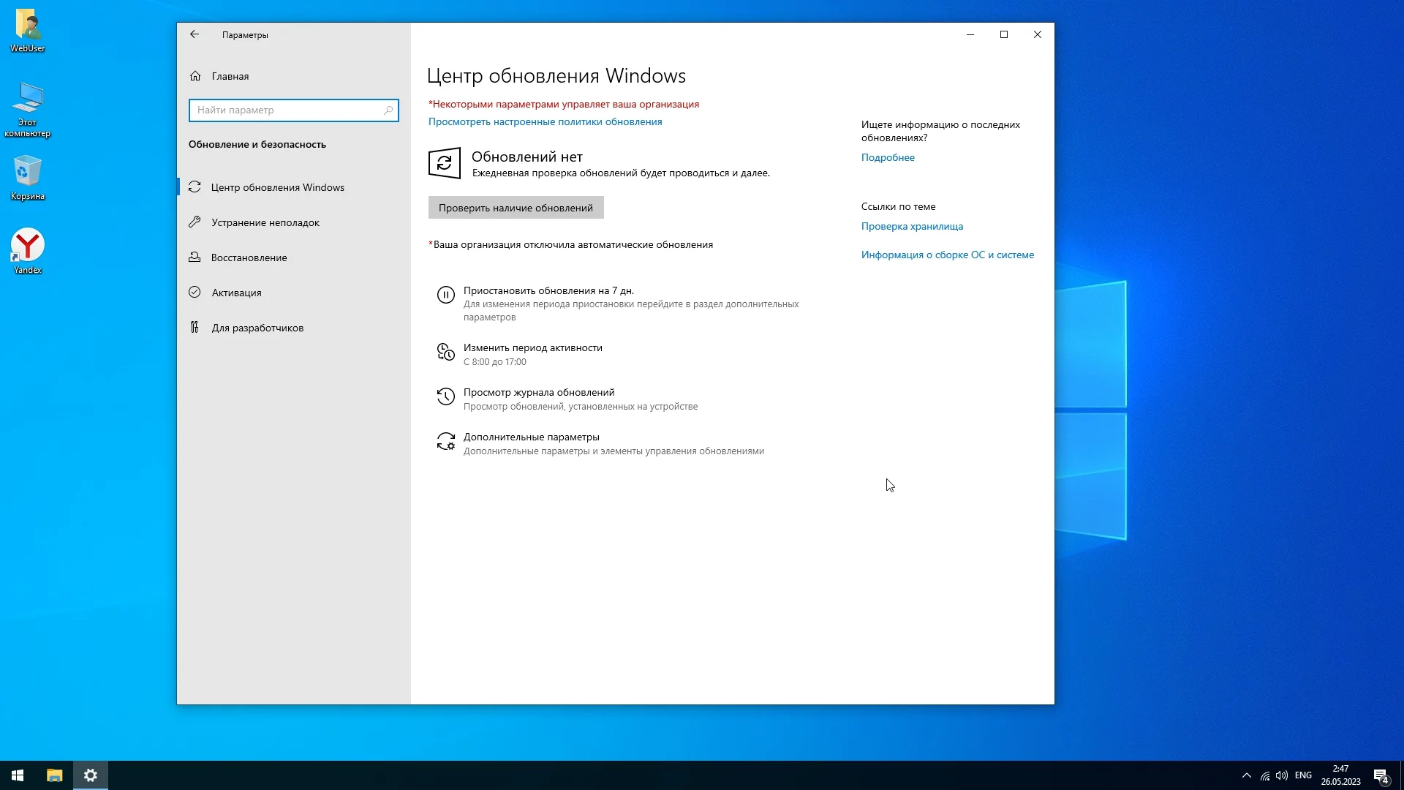
Task: Click the advanced options gear-sync icon
Action: click(x=445, y=441)
